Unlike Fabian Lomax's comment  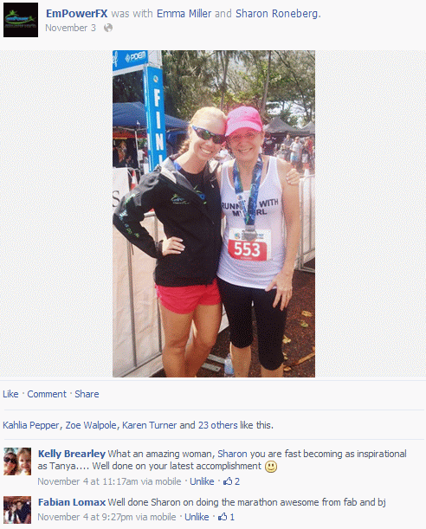[x=197, y=517]
